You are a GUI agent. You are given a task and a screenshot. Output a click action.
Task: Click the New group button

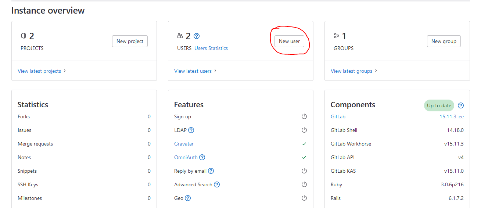444,41
